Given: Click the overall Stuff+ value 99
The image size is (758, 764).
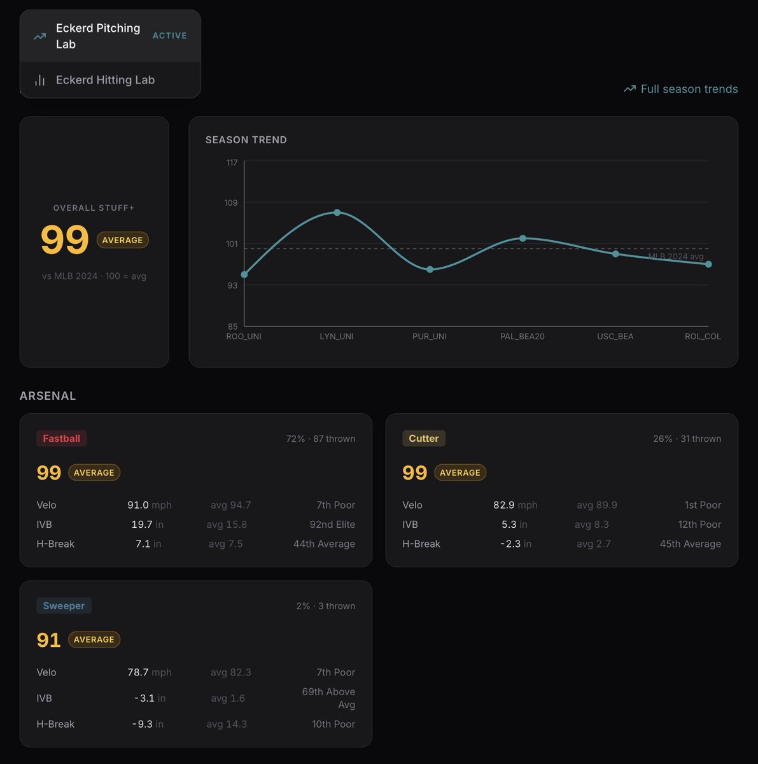Looking at the screenshot, I should pyautogui.click(x=65, y=240).
